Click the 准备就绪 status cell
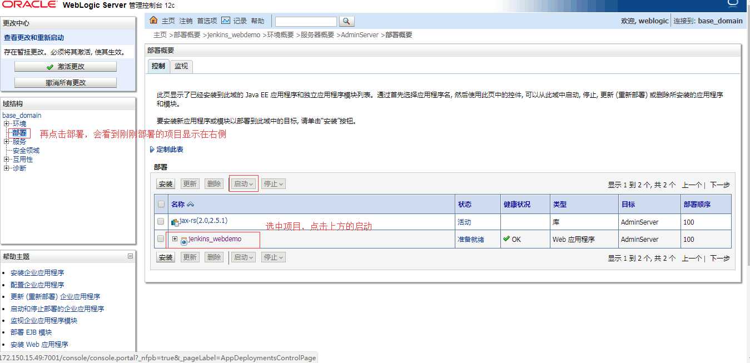Screen dimensions: 750x363 click(x=471, y=240)
